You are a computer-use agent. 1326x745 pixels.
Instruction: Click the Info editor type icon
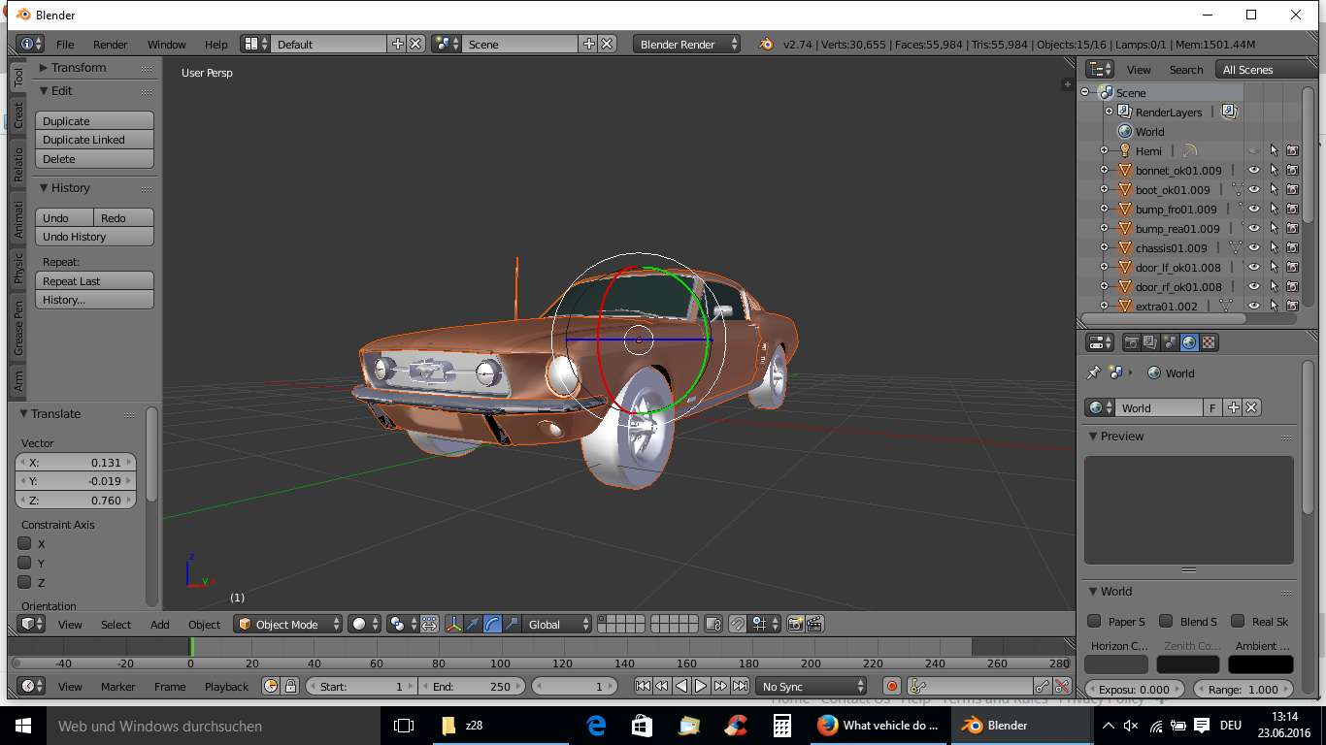tap(30, 44)
